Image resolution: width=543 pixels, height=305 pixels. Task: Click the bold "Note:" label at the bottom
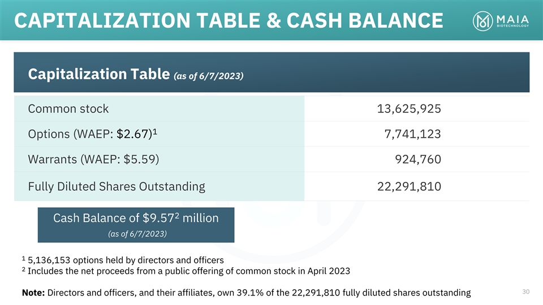(x=33, y=293)
